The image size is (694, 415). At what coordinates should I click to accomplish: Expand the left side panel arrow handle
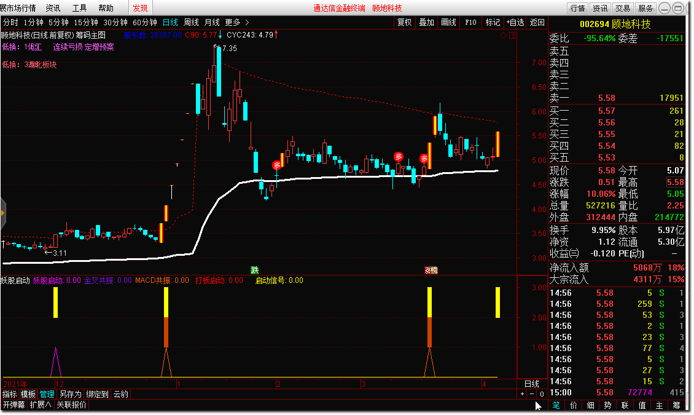(2, 213)
